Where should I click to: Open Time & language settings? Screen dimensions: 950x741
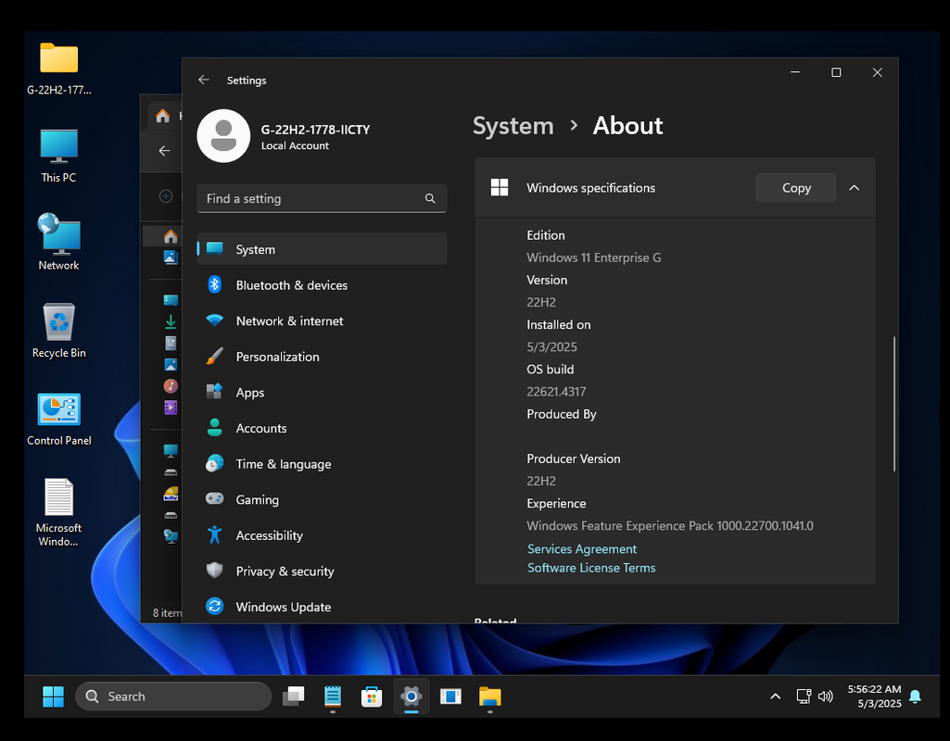(x=283, y=464)
